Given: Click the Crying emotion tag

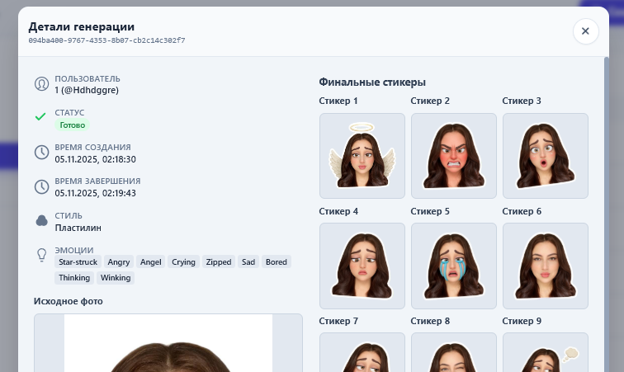Looking at the screenshot, I should [183, 261].
